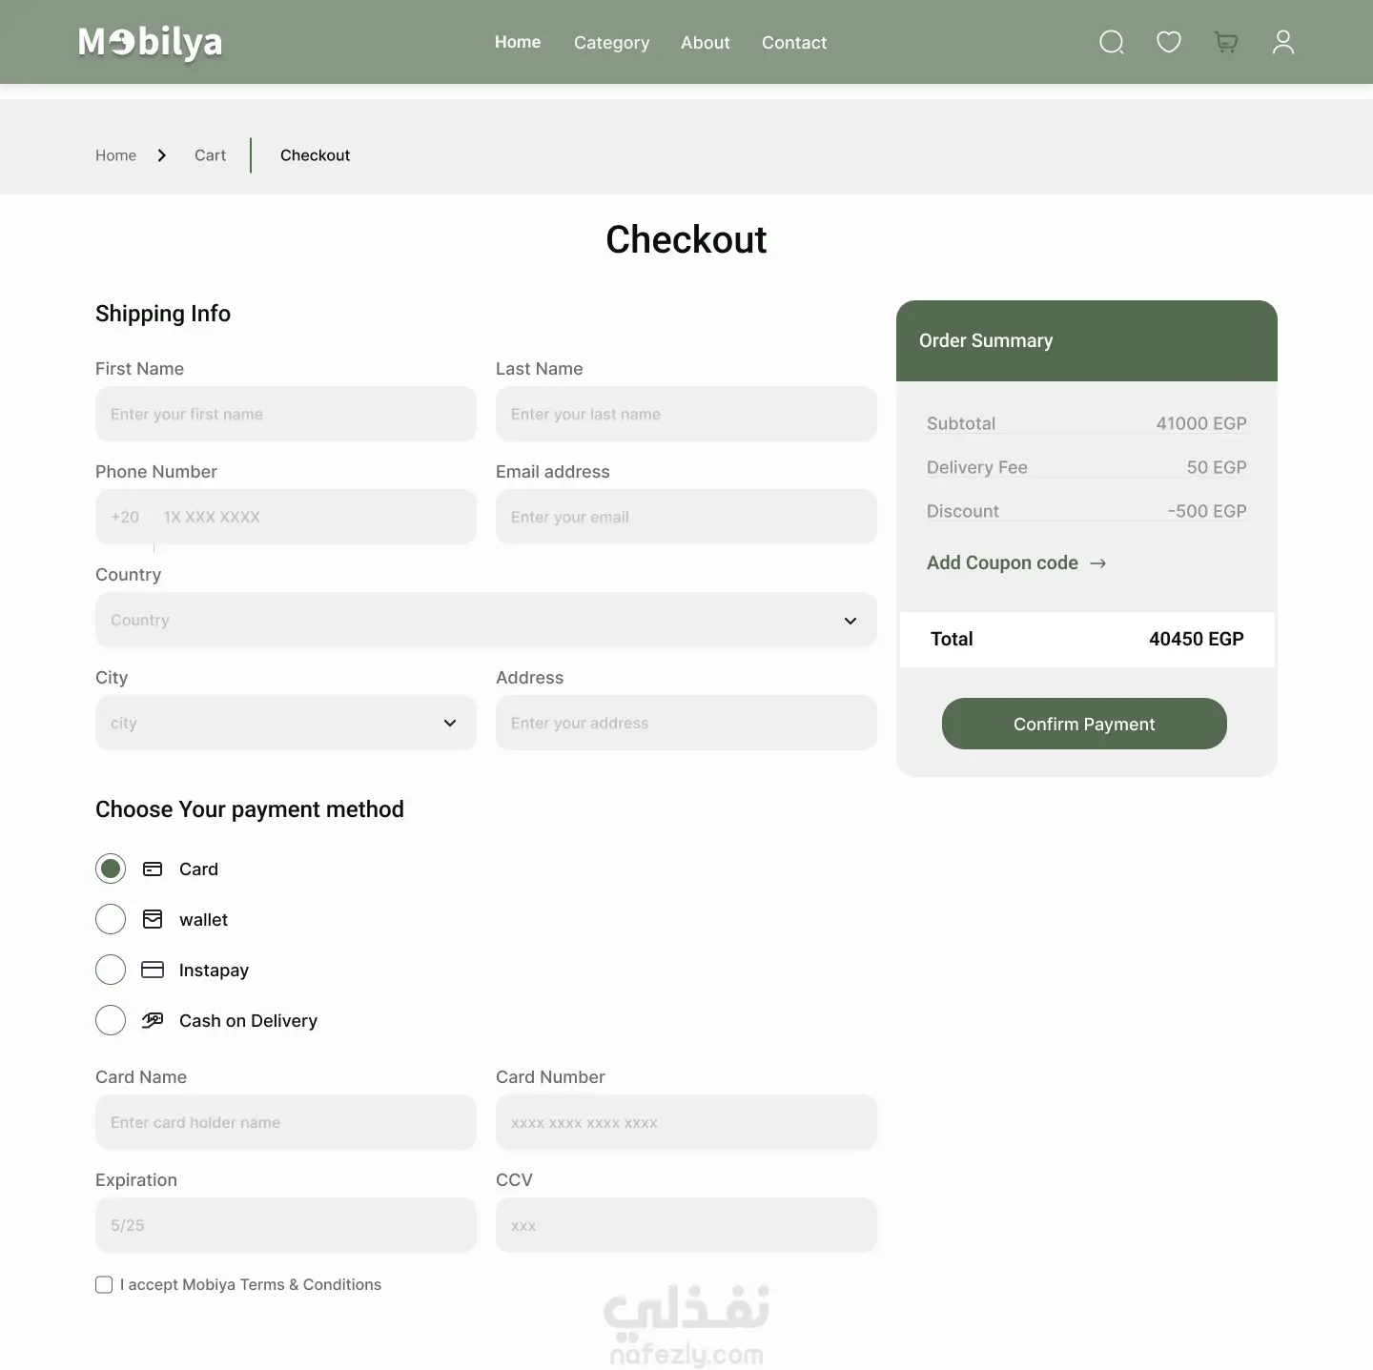
Task: Click the Home breadcrumb link
Action: coord(115,155)
